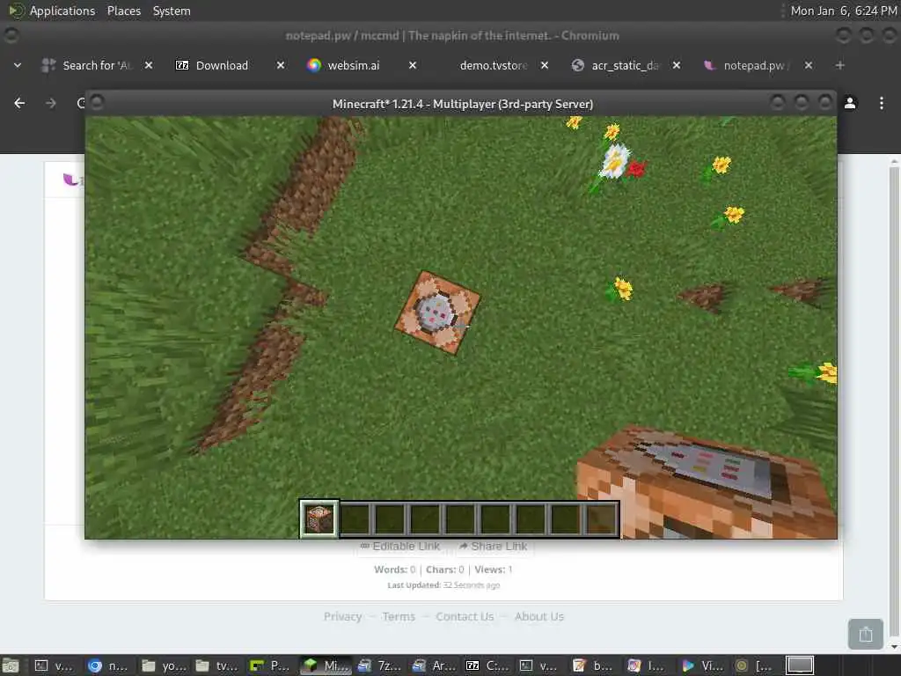Open the Chromium profile icon

tap(850, 103)
